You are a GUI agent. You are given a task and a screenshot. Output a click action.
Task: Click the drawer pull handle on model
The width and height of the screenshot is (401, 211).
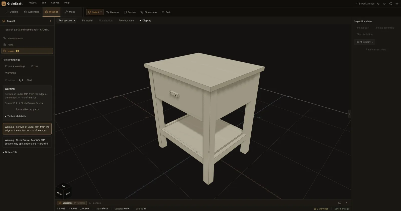174,94
